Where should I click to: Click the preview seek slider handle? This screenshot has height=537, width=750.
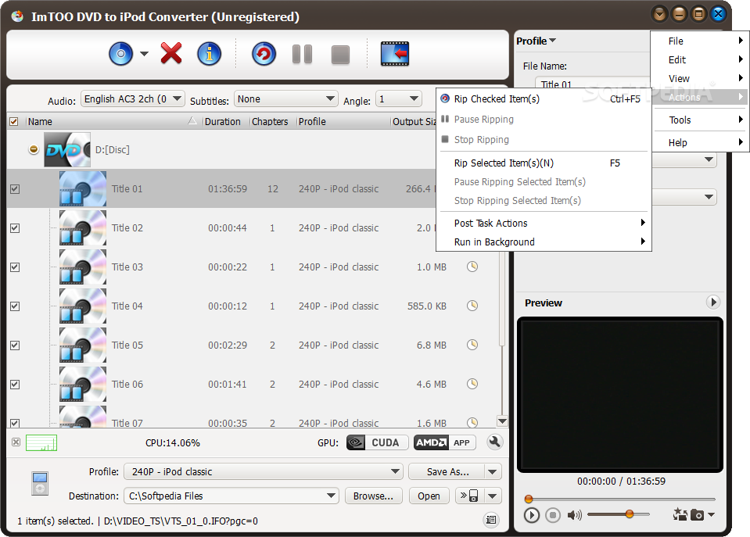pos(529,499)
